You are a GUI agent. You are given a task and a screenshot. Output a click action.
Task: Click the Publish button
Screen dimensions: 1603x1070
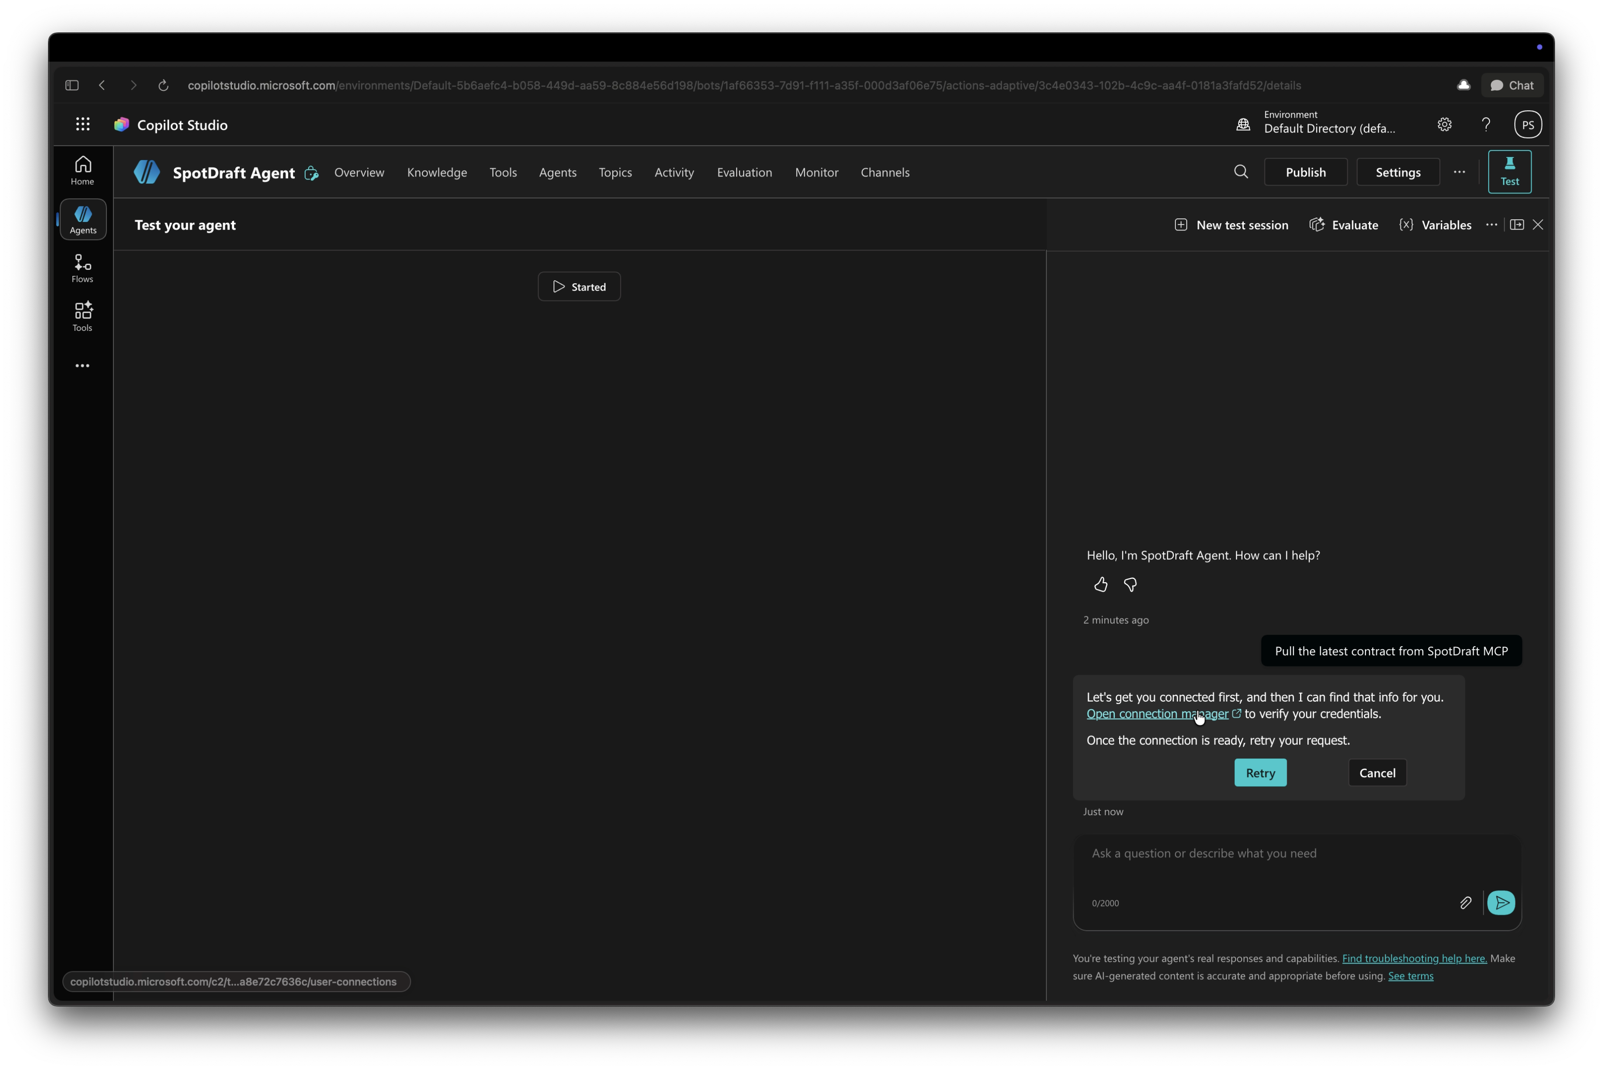[1305, 172]
